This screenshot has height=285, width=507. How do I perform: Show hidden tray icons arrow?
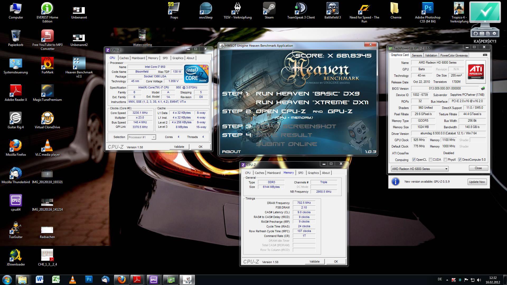coord(447,280)
